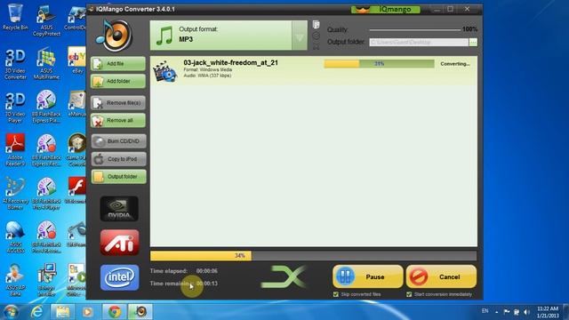569x320 pixels.
Task: Click the 03-jack_white-freedom_at_21 video thumbnail
Action: 164,71
